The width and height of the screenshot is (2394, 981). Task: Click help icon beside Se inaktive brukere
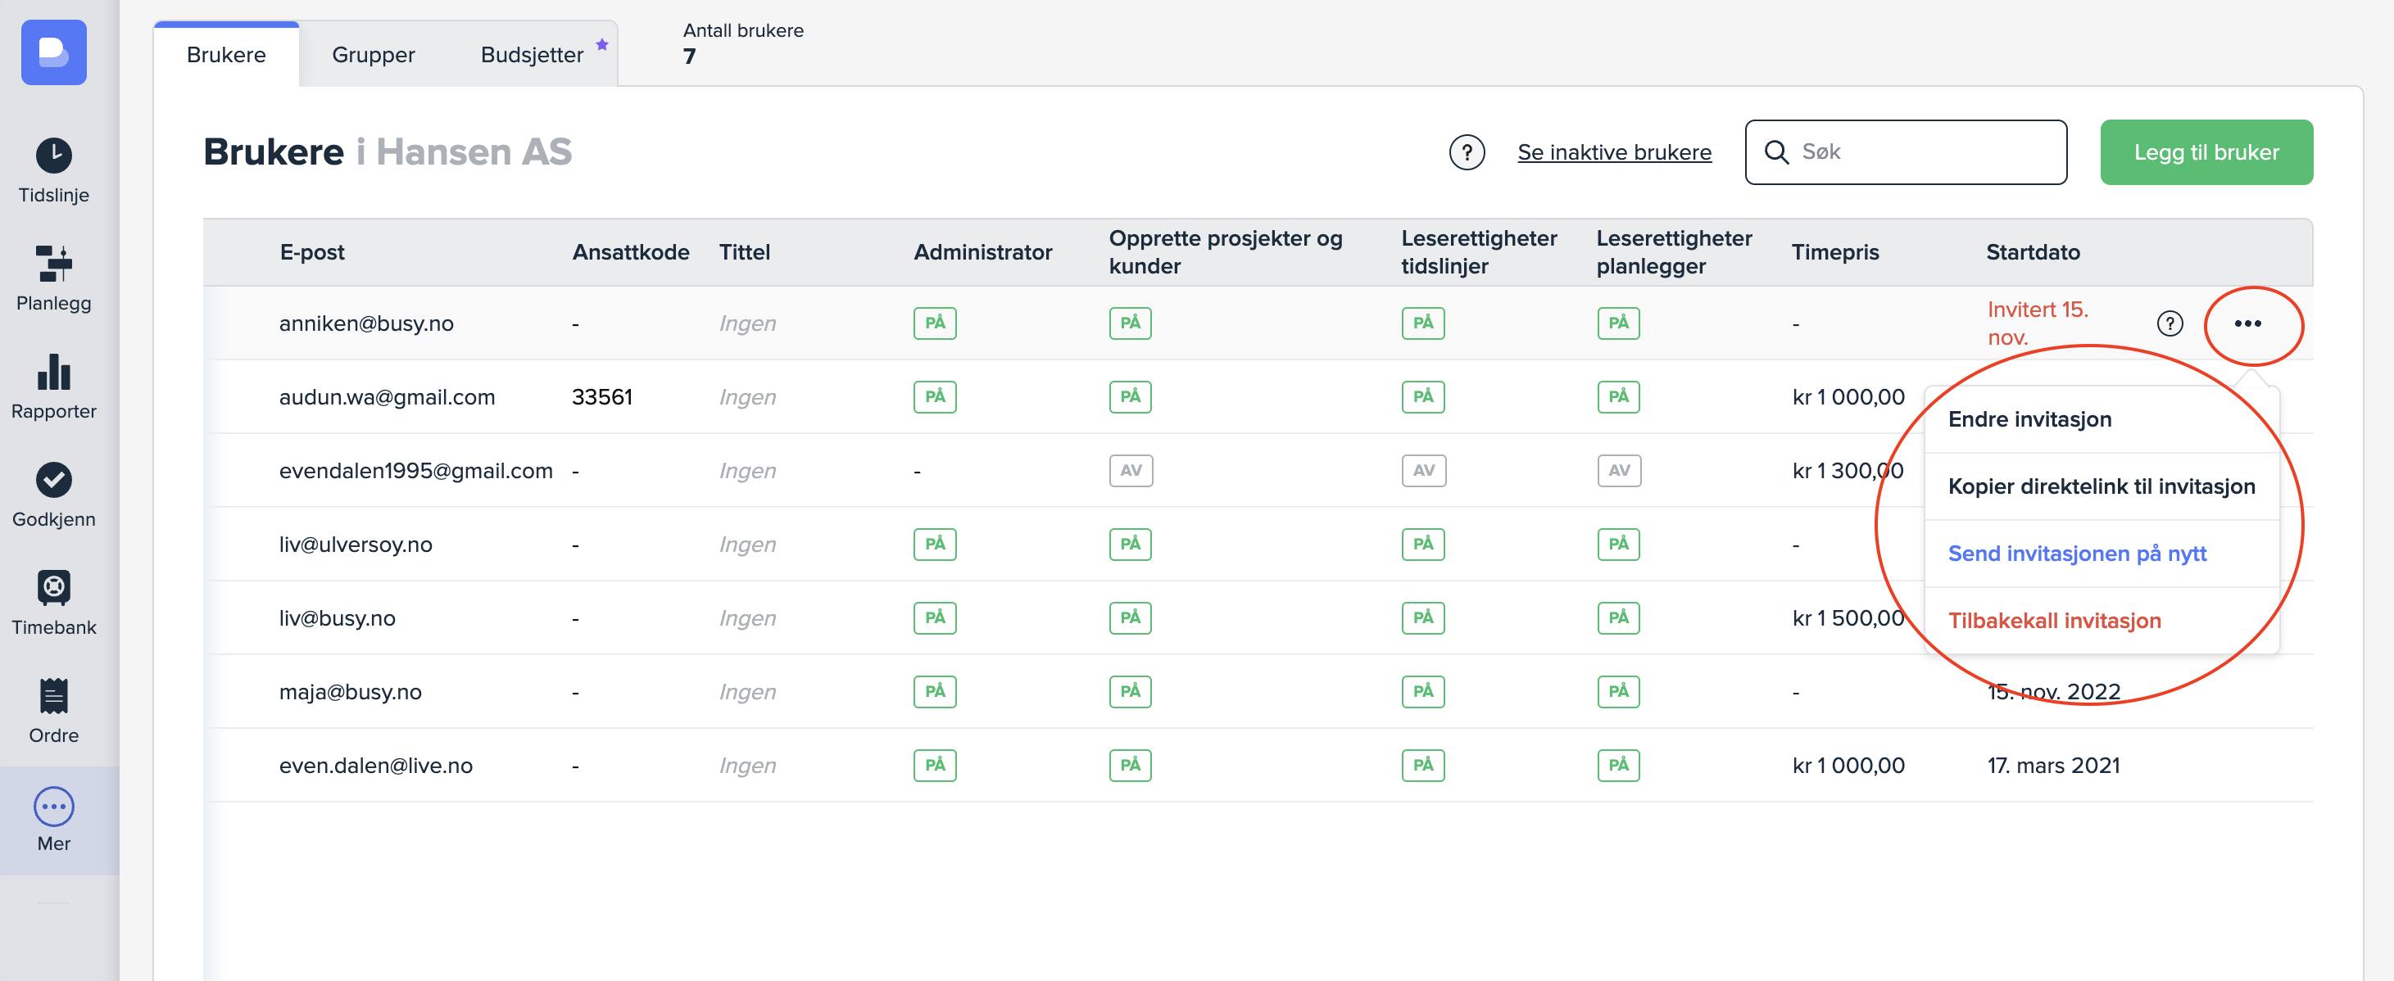click(x=1466, y=152)
